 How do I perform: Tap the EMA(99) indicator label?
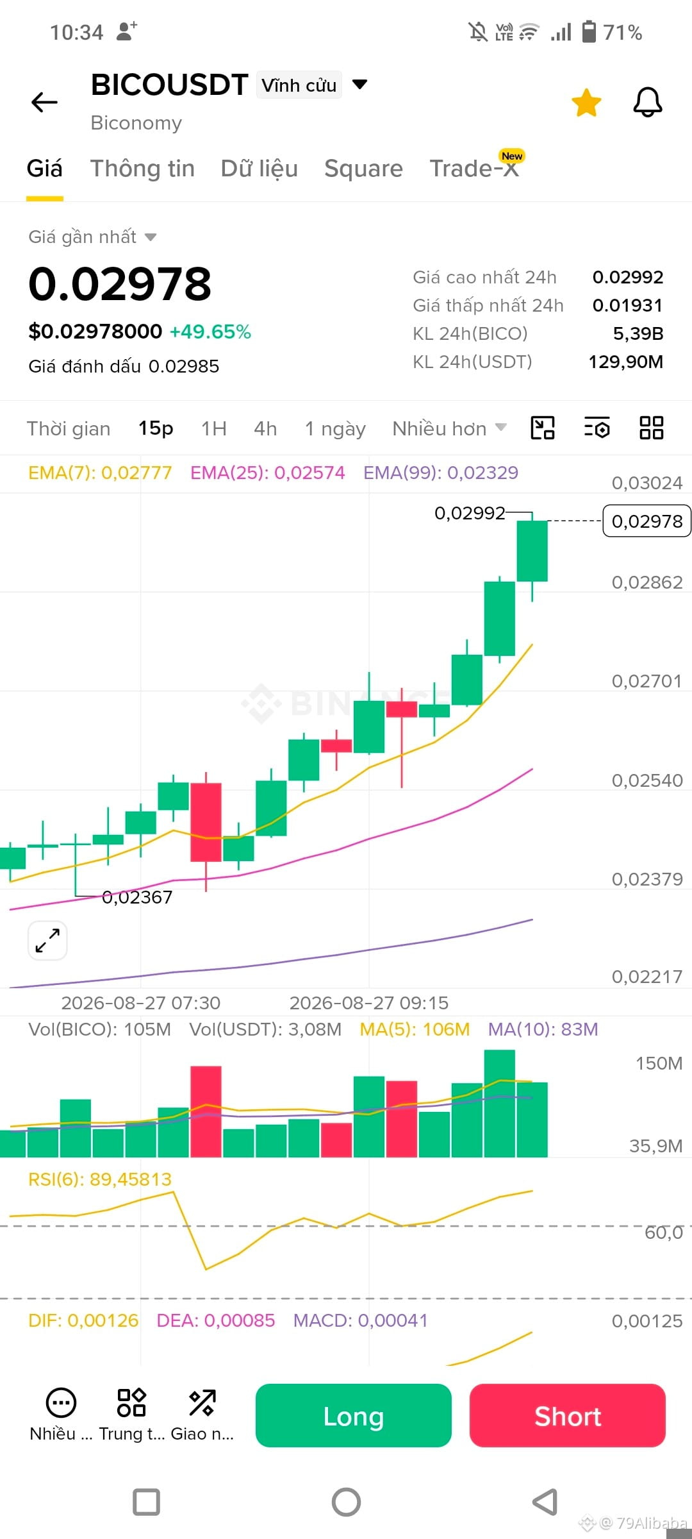click(441, 473)
